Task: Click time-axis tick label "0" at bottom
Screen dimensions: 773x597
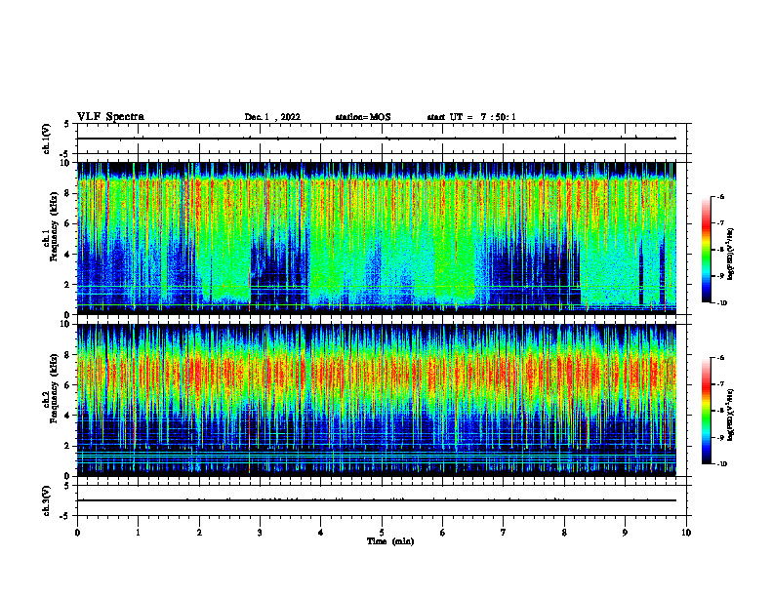Action: (77, 533)
